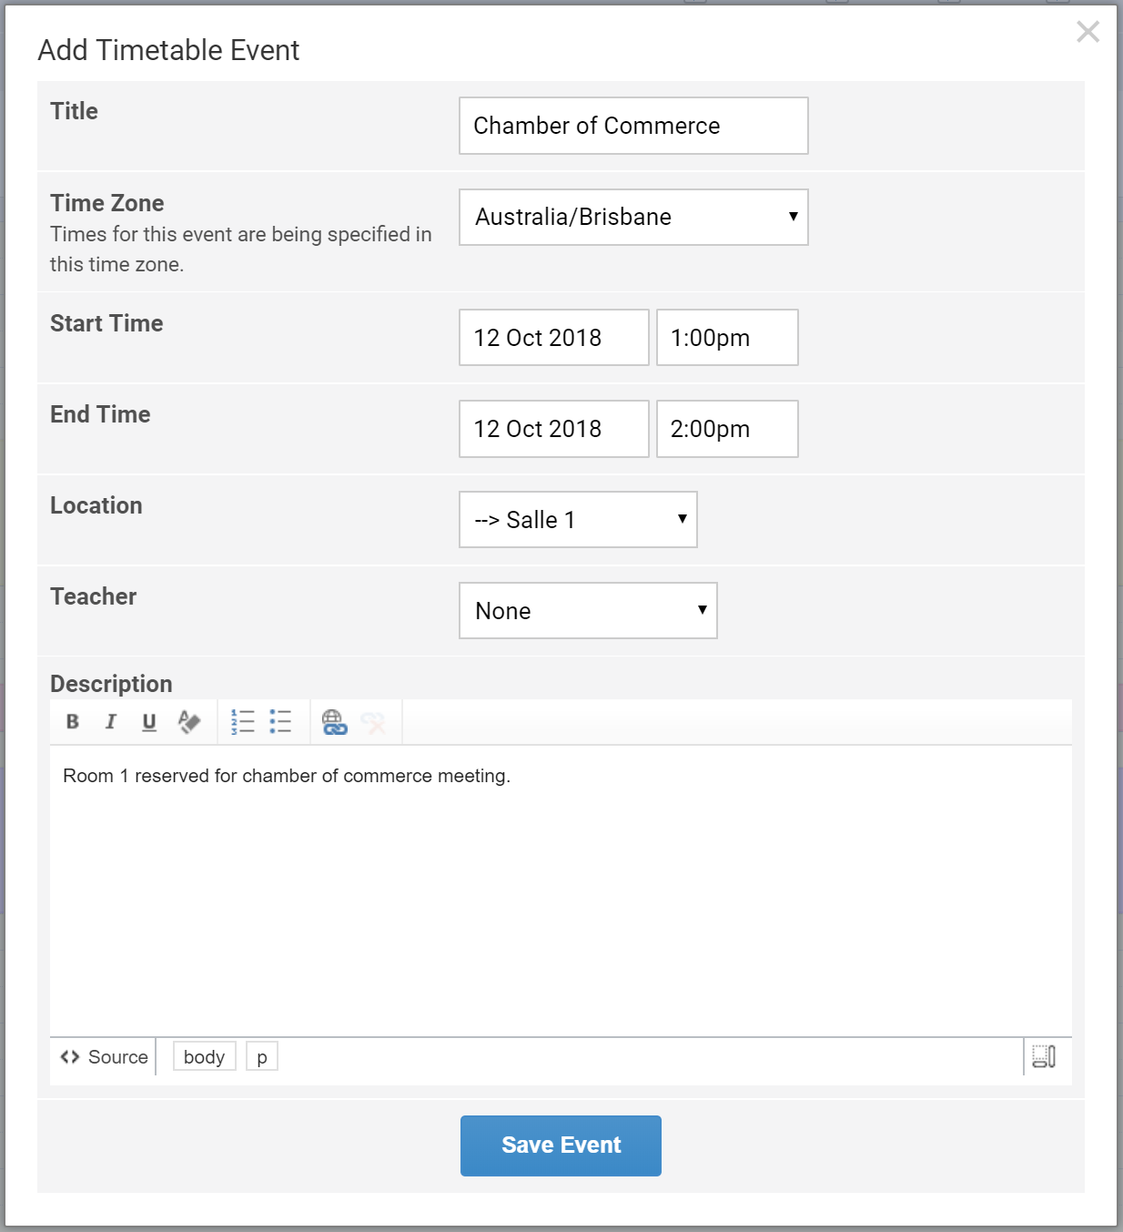This screenshot has width=1123, height=1232.
Task: Close the Add Timetable Event dialog
Action: tap(1088, 32)
